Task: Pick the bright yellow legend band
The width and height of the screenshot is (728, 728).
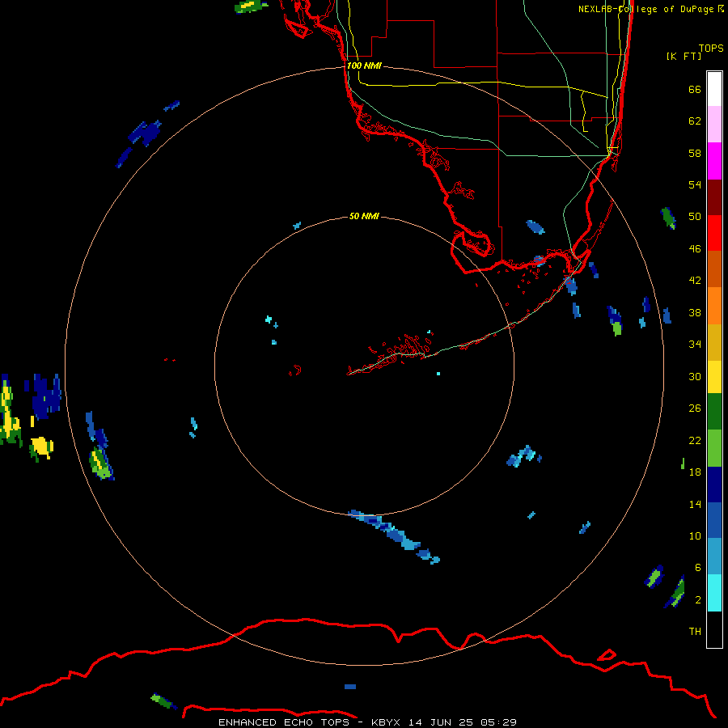Action: pos(714,377)
